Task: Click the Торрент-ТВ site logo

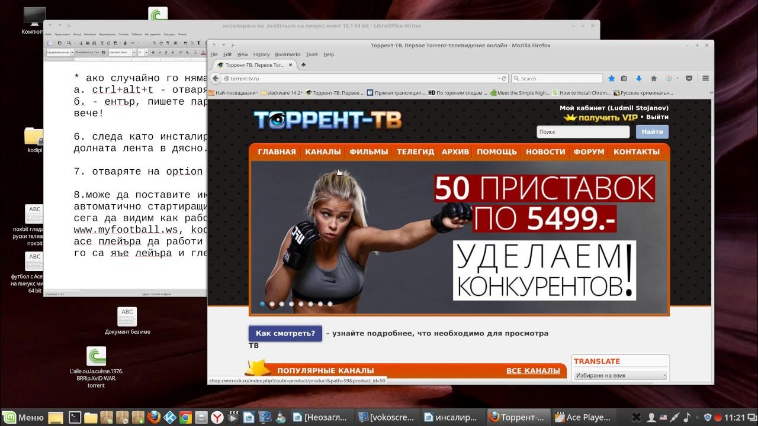Action: [x=328, y=120]
